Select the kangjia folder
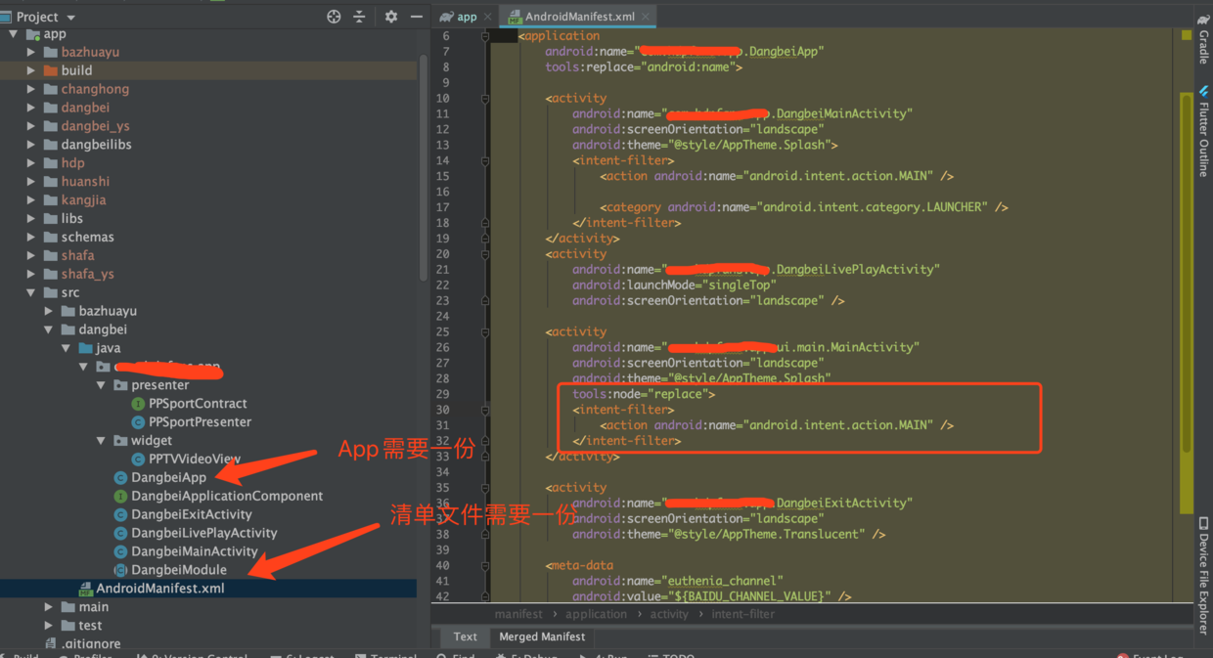This screenshot has height=658, width=1213. coord(84,200)
